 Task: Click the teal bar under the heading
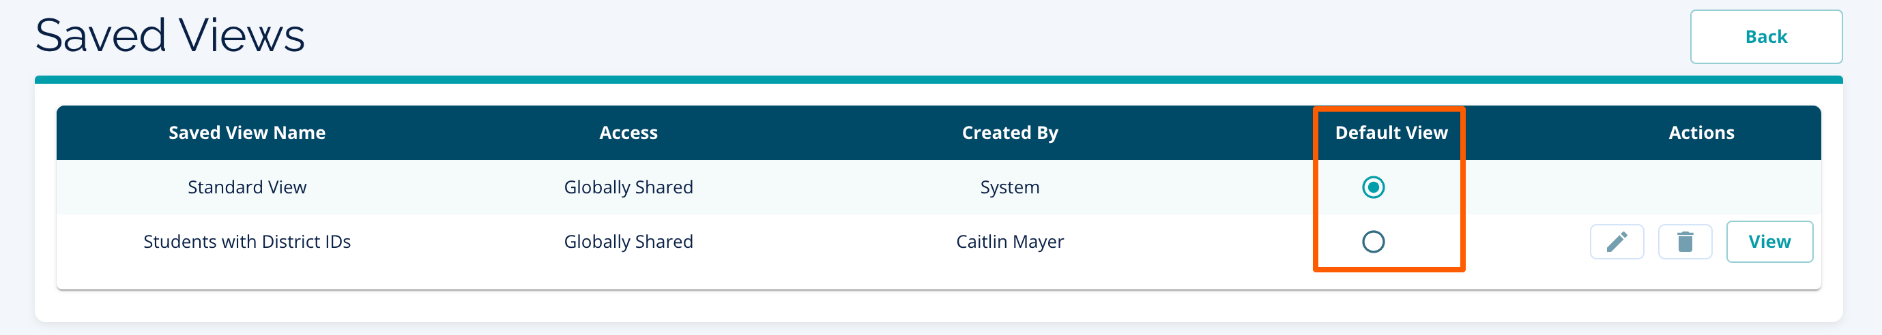click(x=938, y=80)
